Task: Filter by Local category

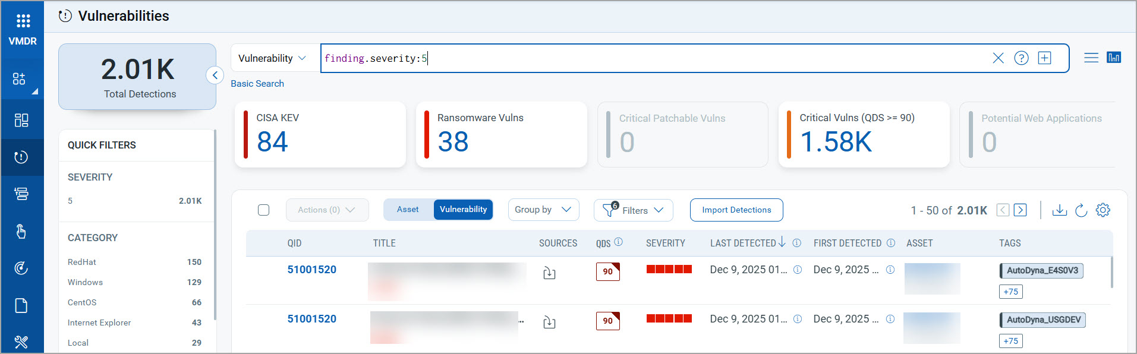Action: (135, 343)
